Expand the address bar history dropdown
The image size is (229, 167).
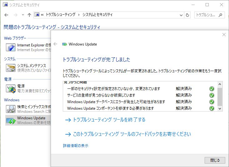(x=181, y=15)
